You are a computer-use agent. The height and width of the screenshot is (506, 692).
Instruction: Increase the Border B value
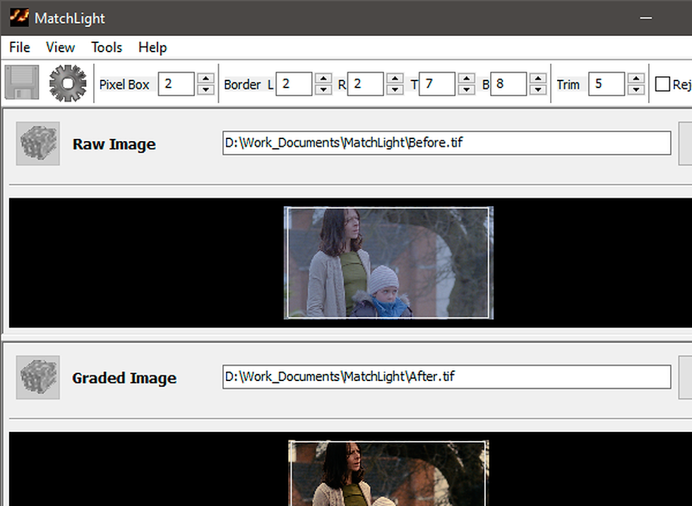538,78
